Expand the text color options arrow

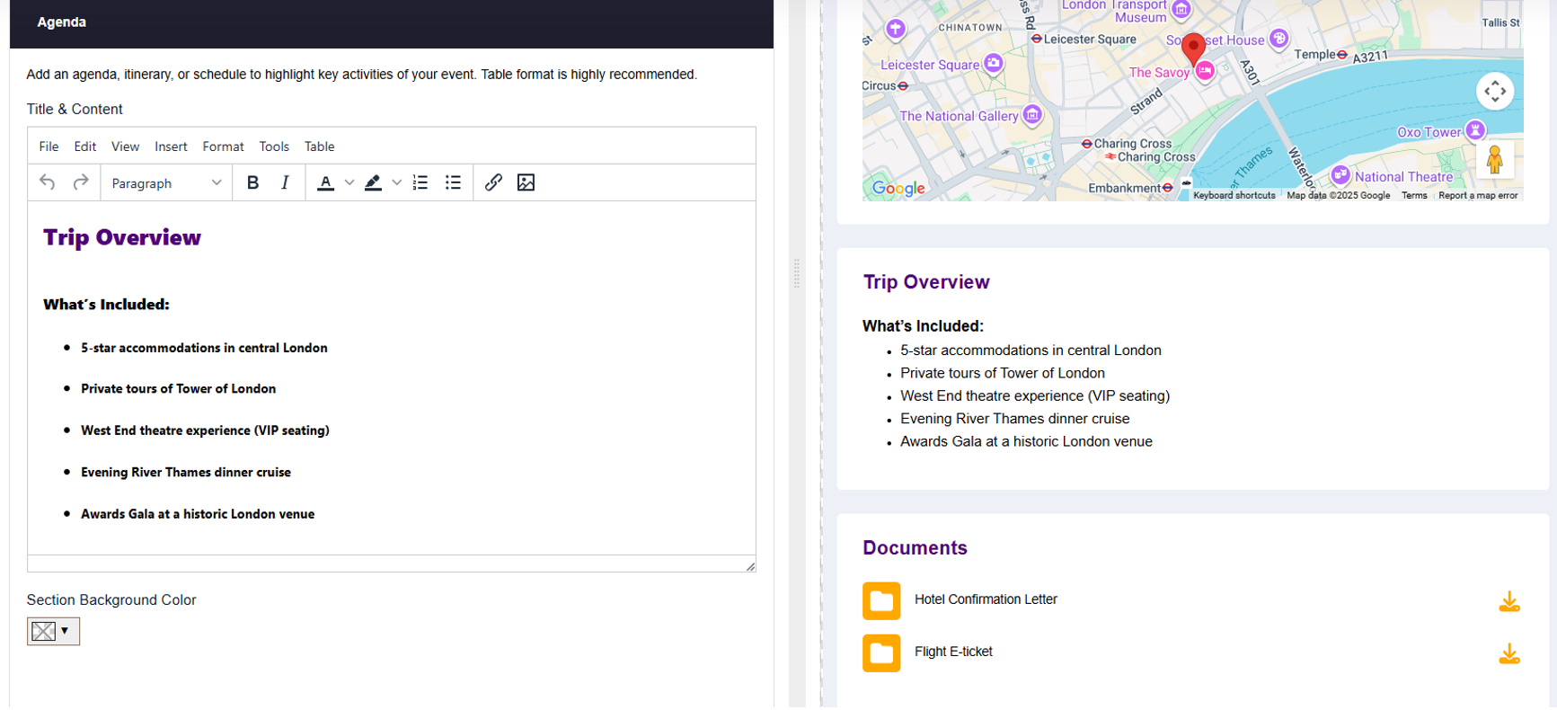pos(349,182)
